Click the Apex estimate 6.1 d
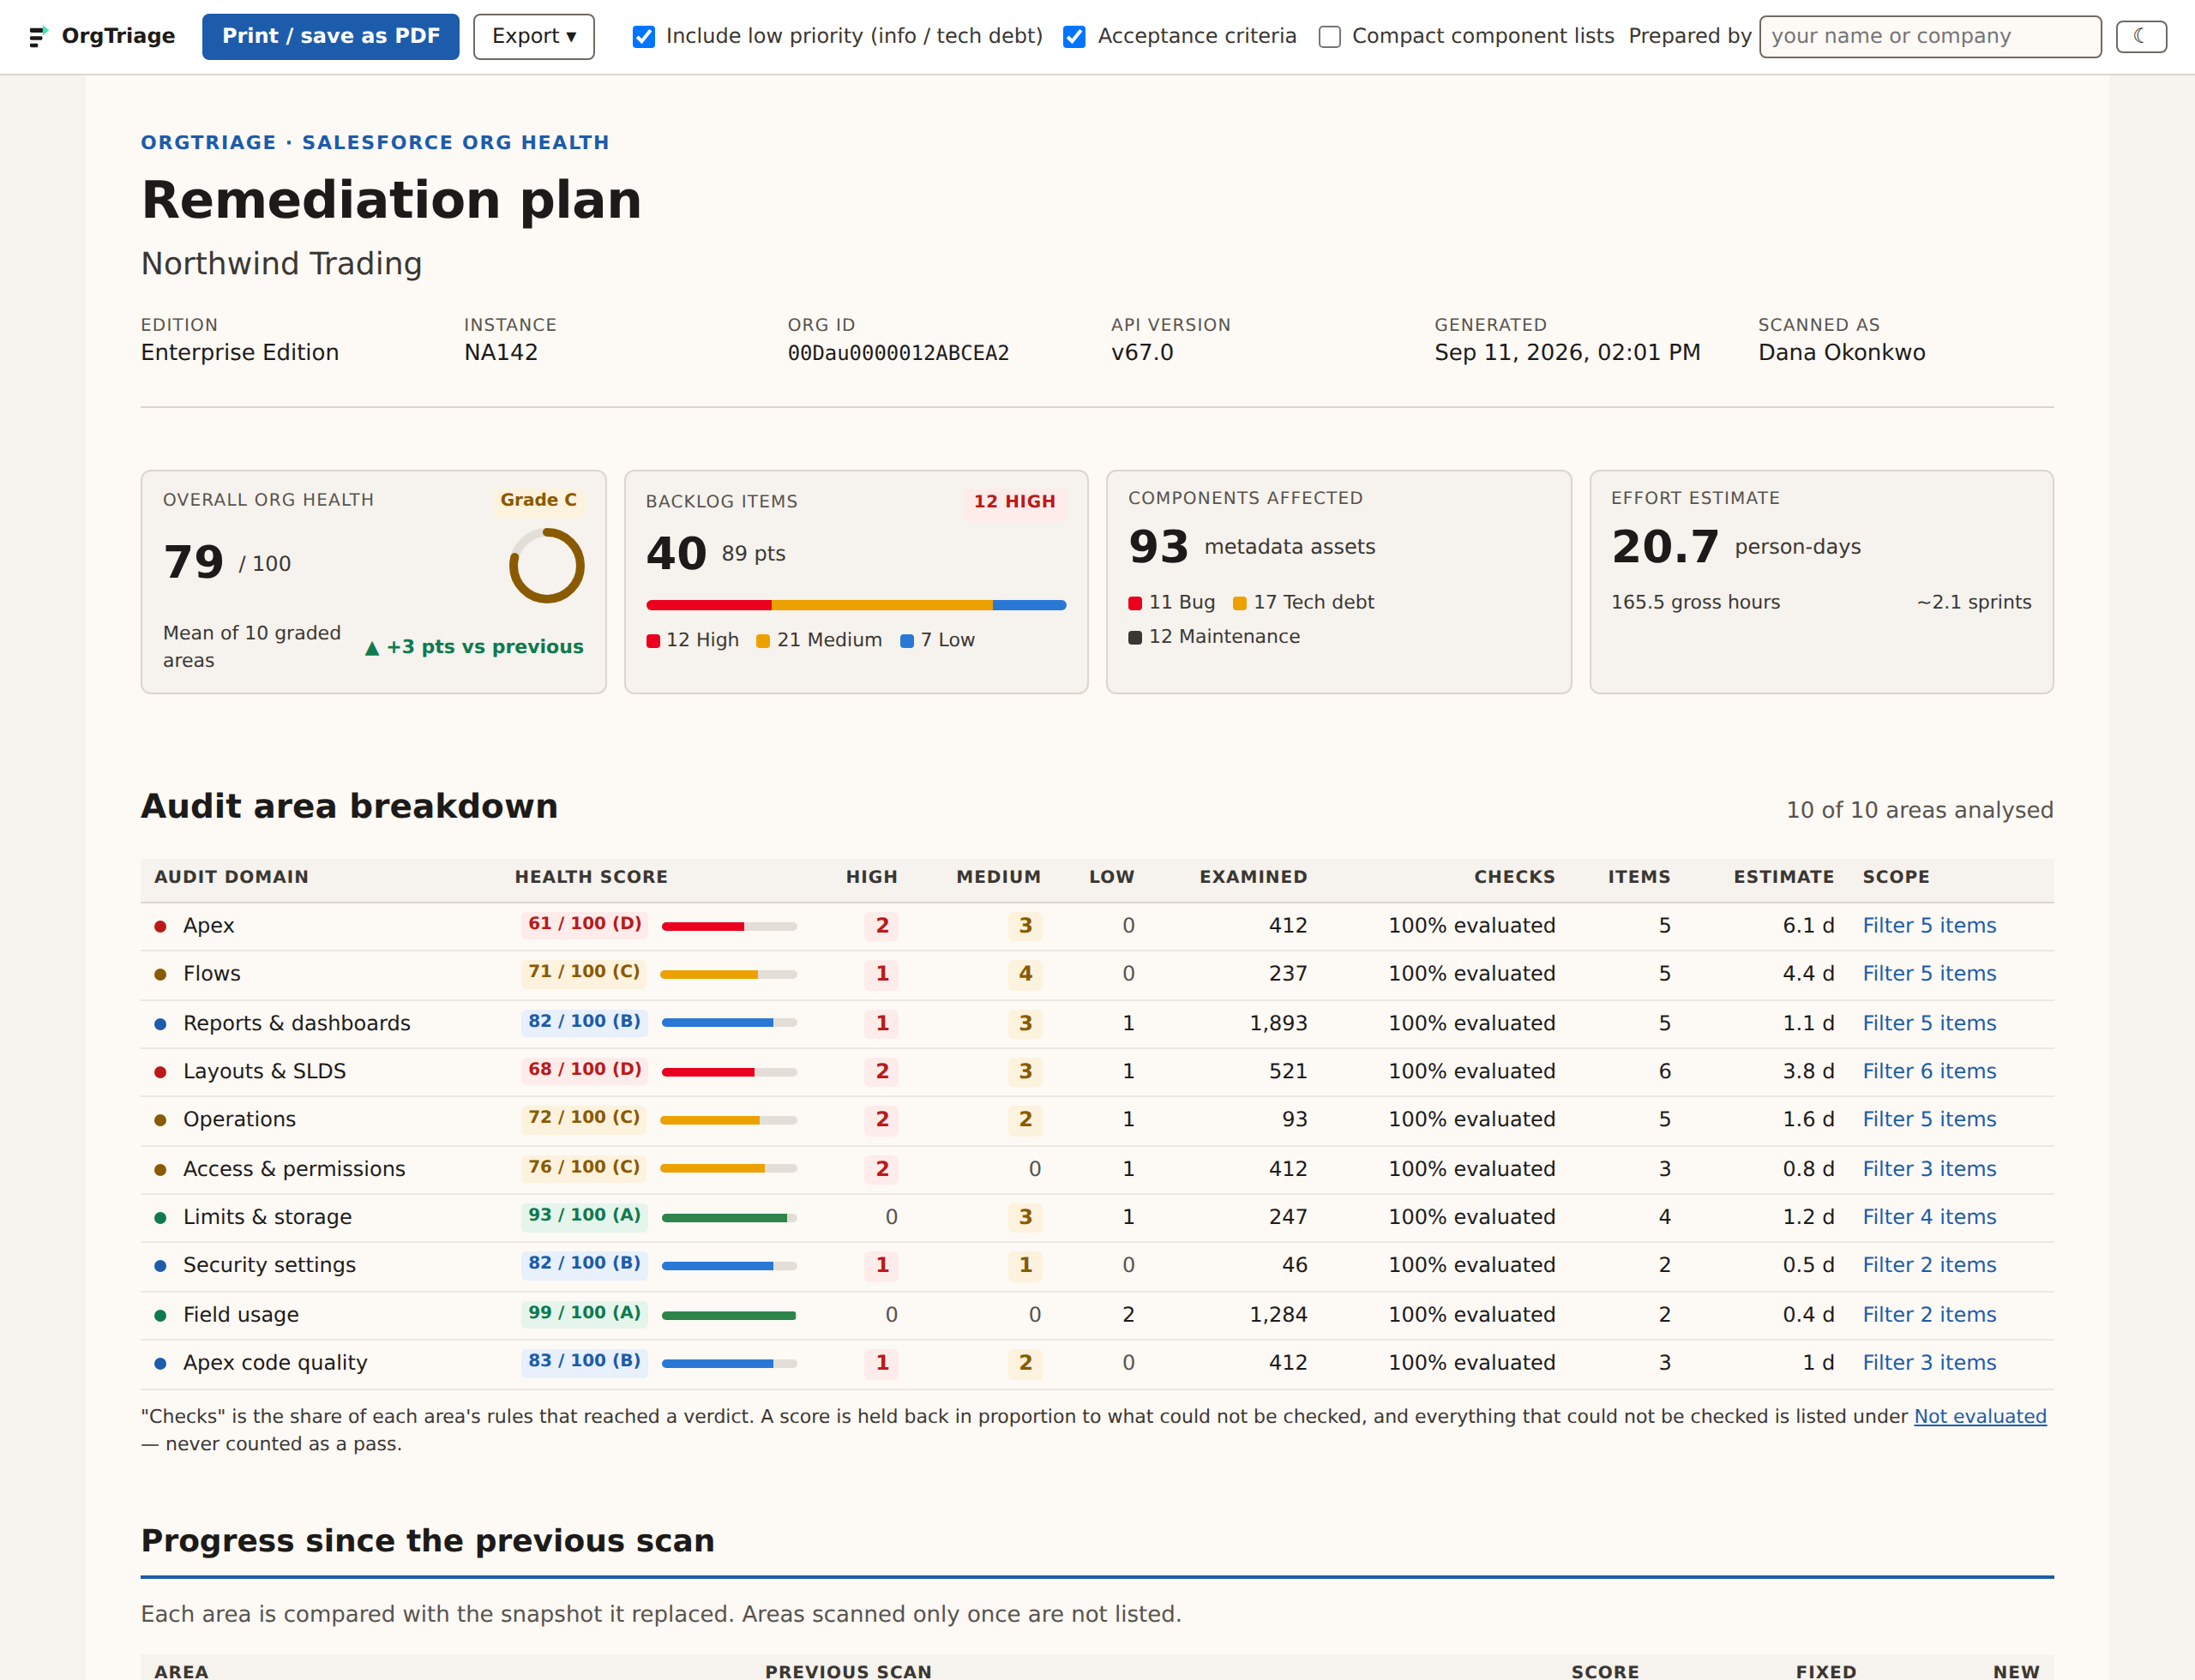2195x1680 pixels. 1807,926
